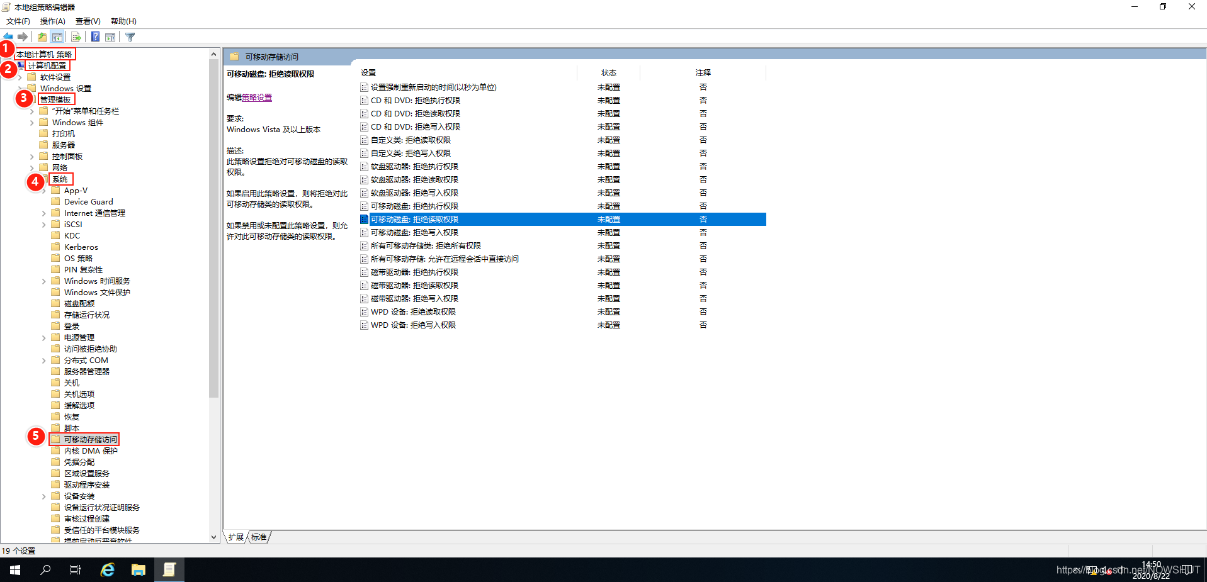The image size is (1207, 582).
Task: Click icon of WPD 设备: 拒绝写入权限 row
Action: [364, 325]
